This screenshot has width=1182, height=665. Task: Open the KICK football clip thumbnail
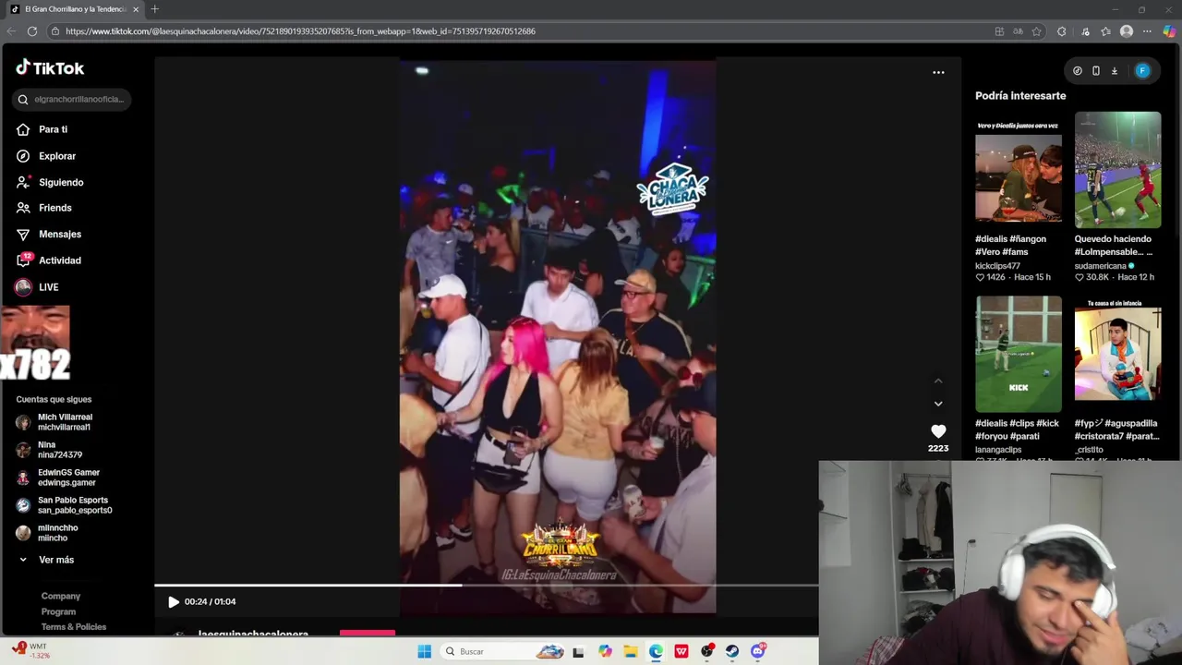coord(1019,354)
